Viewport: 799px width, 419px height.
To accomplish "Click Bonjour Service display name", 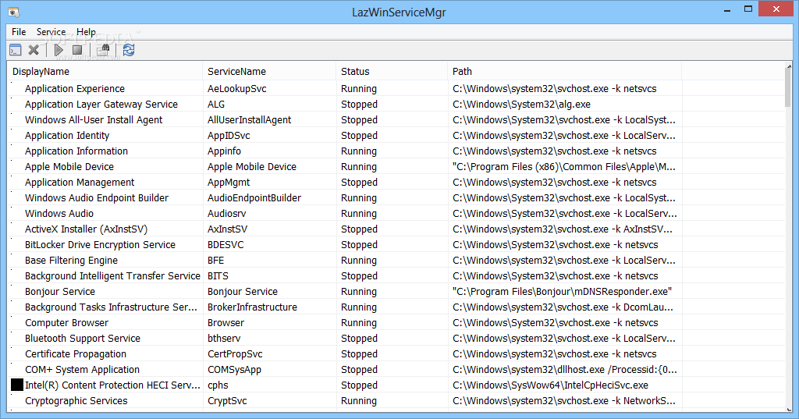I will coord(60,292).
